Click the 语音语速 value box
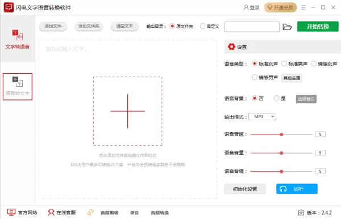341x219 pixels. (x=320, y=134)
